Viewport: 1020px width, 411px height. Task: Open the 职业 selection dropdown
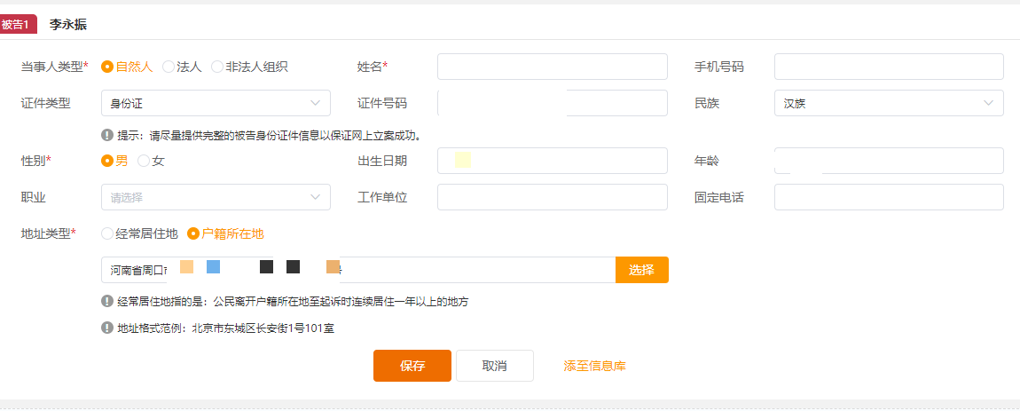coord(216,197)
